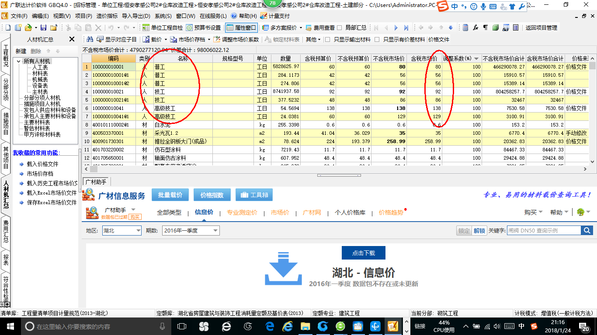The width and height of the screenshot is (597, 335).
Task: Toggle the 属性窗口 property window button
Action: (x=241, y=27)
